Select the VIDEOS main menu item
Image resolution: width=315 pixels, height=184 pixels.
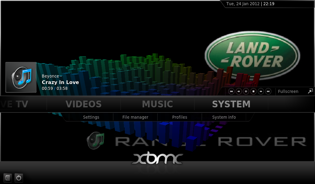click(84, 104)
